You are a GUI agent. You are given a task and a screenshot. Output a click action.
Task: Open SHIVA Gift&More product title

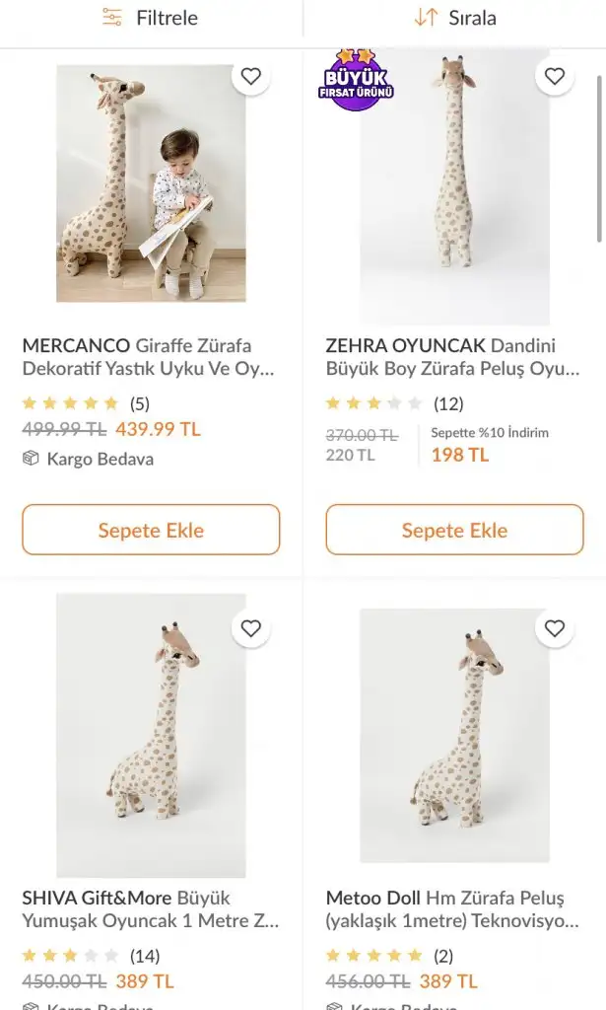tap(150, 909)
